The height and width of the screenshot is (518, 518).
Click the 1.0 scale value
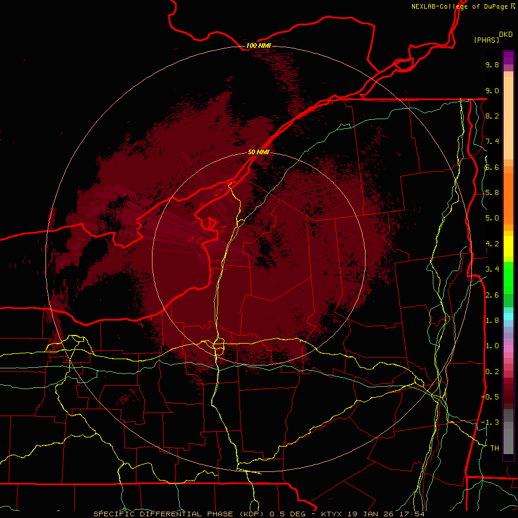pos(492,346)
